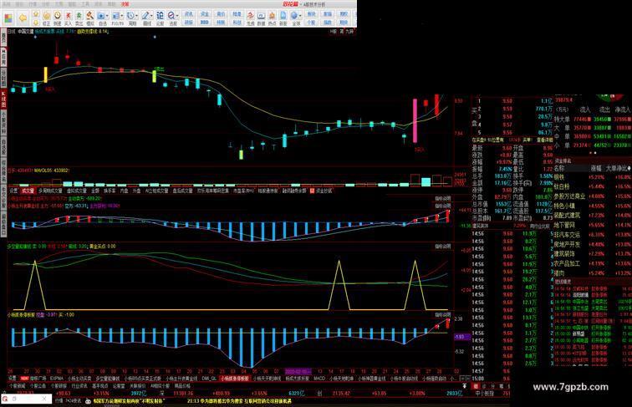The image size is (632, 407).
Task: Expand the 周期 period dropdown arrow
Action: click(137, 16)
